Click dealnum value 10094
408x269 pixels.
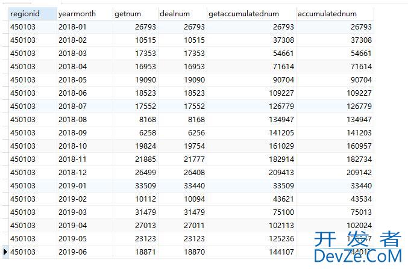(x=183, y=199)
